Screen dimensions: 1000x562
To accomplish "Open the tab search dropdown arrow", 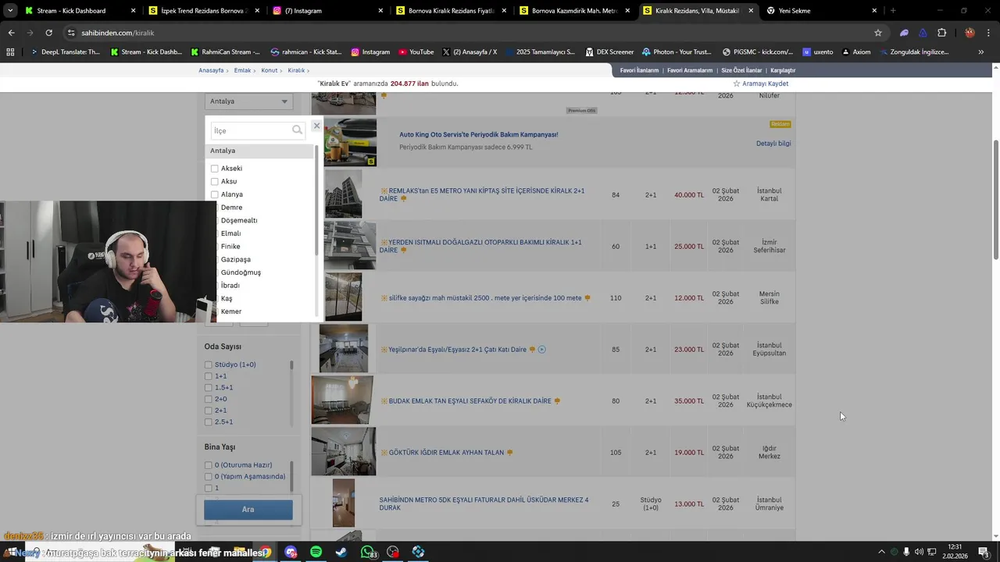I will (10, 11).
